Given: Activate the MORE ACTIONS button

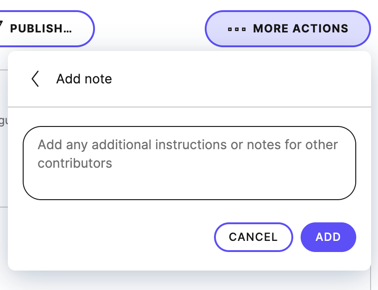Looking at the screenshot, I should 287,29.
